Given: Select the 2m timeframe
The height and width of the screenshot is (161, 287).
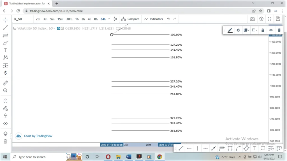Looking at the screenshot, I should click(x=38, y=19).
